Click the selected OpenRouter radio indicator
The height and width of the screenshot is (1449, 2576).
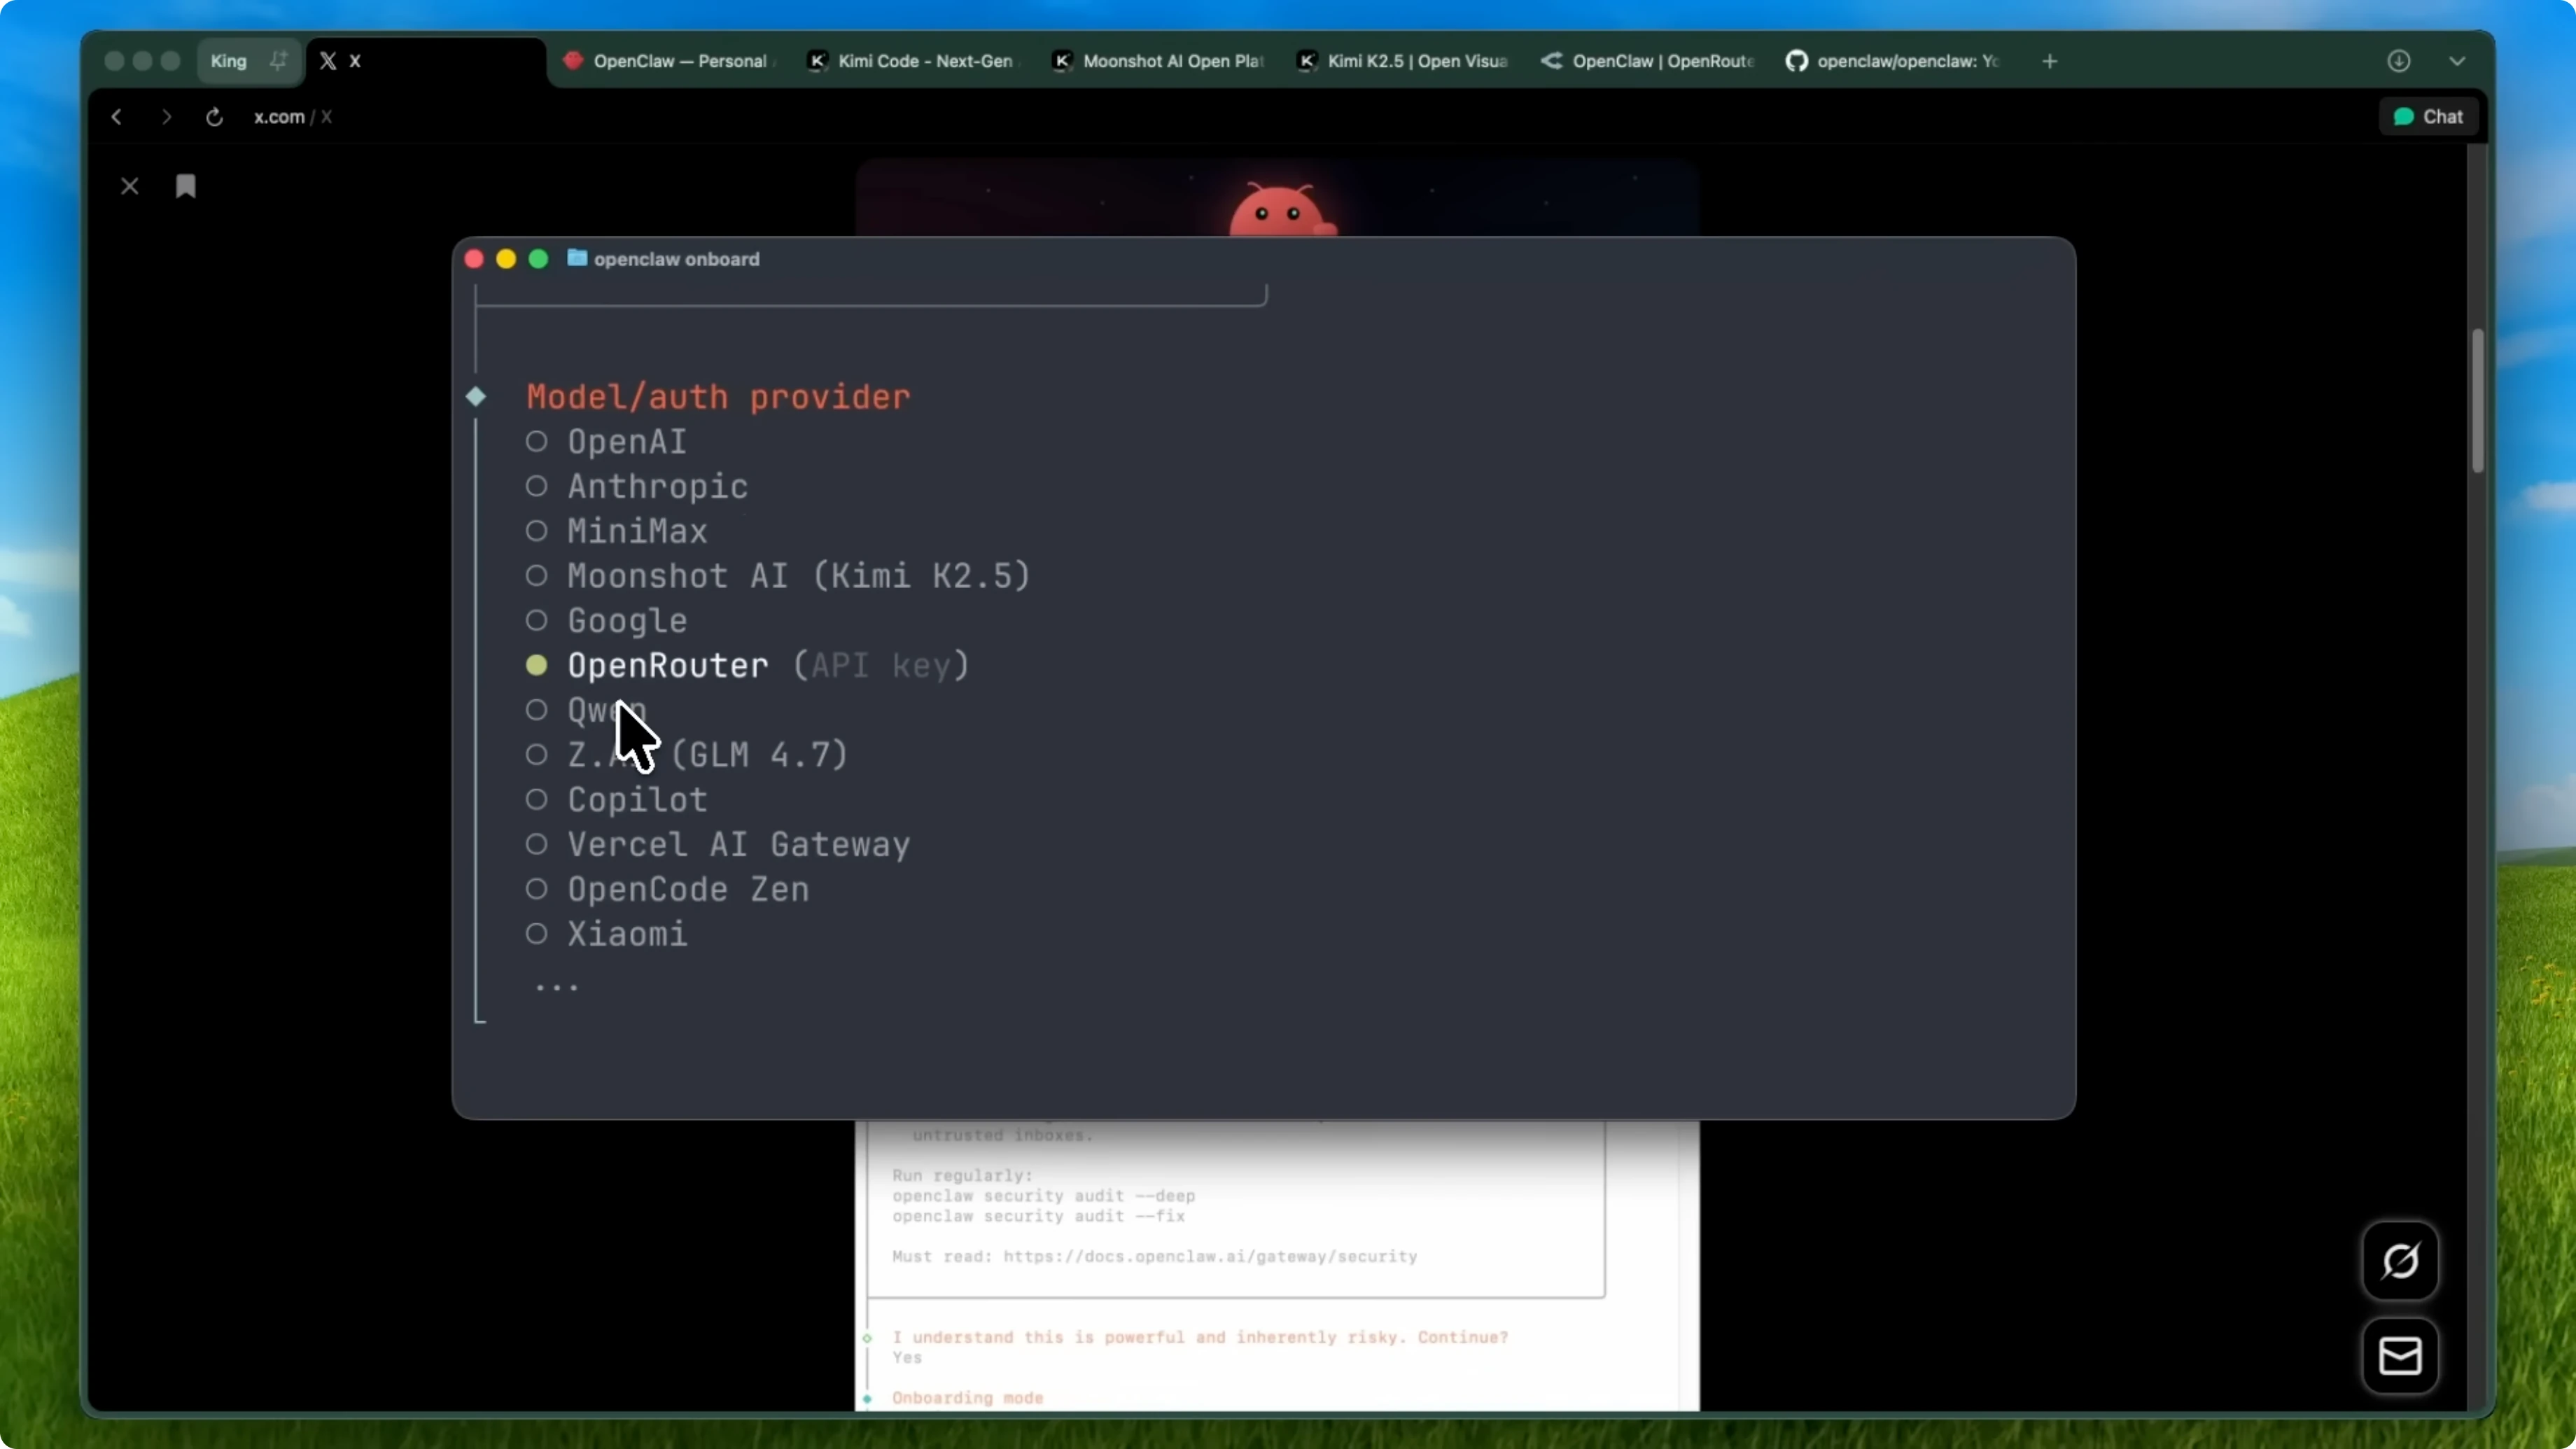pyautogui.click(x=537, y=665)
